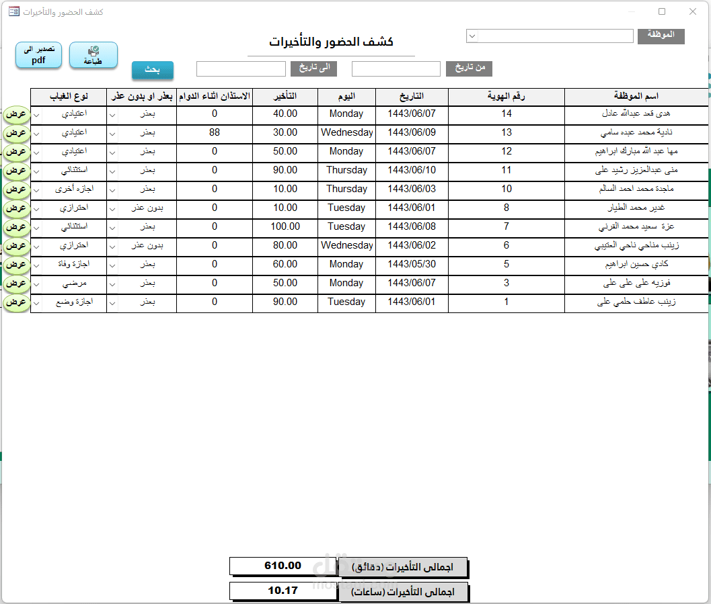Open excuse dropdown in ID 12 row
Viewport: 711px width, 604px height.
112,153
